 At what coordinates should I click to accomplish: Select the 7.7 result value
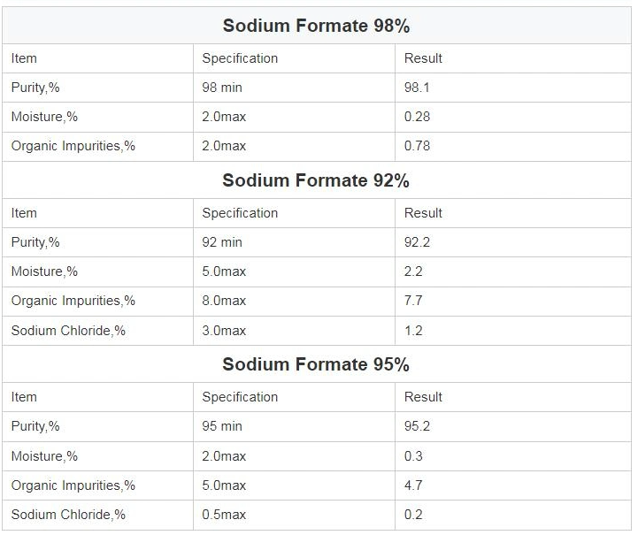pyautogui.click(x=413, y=301)
